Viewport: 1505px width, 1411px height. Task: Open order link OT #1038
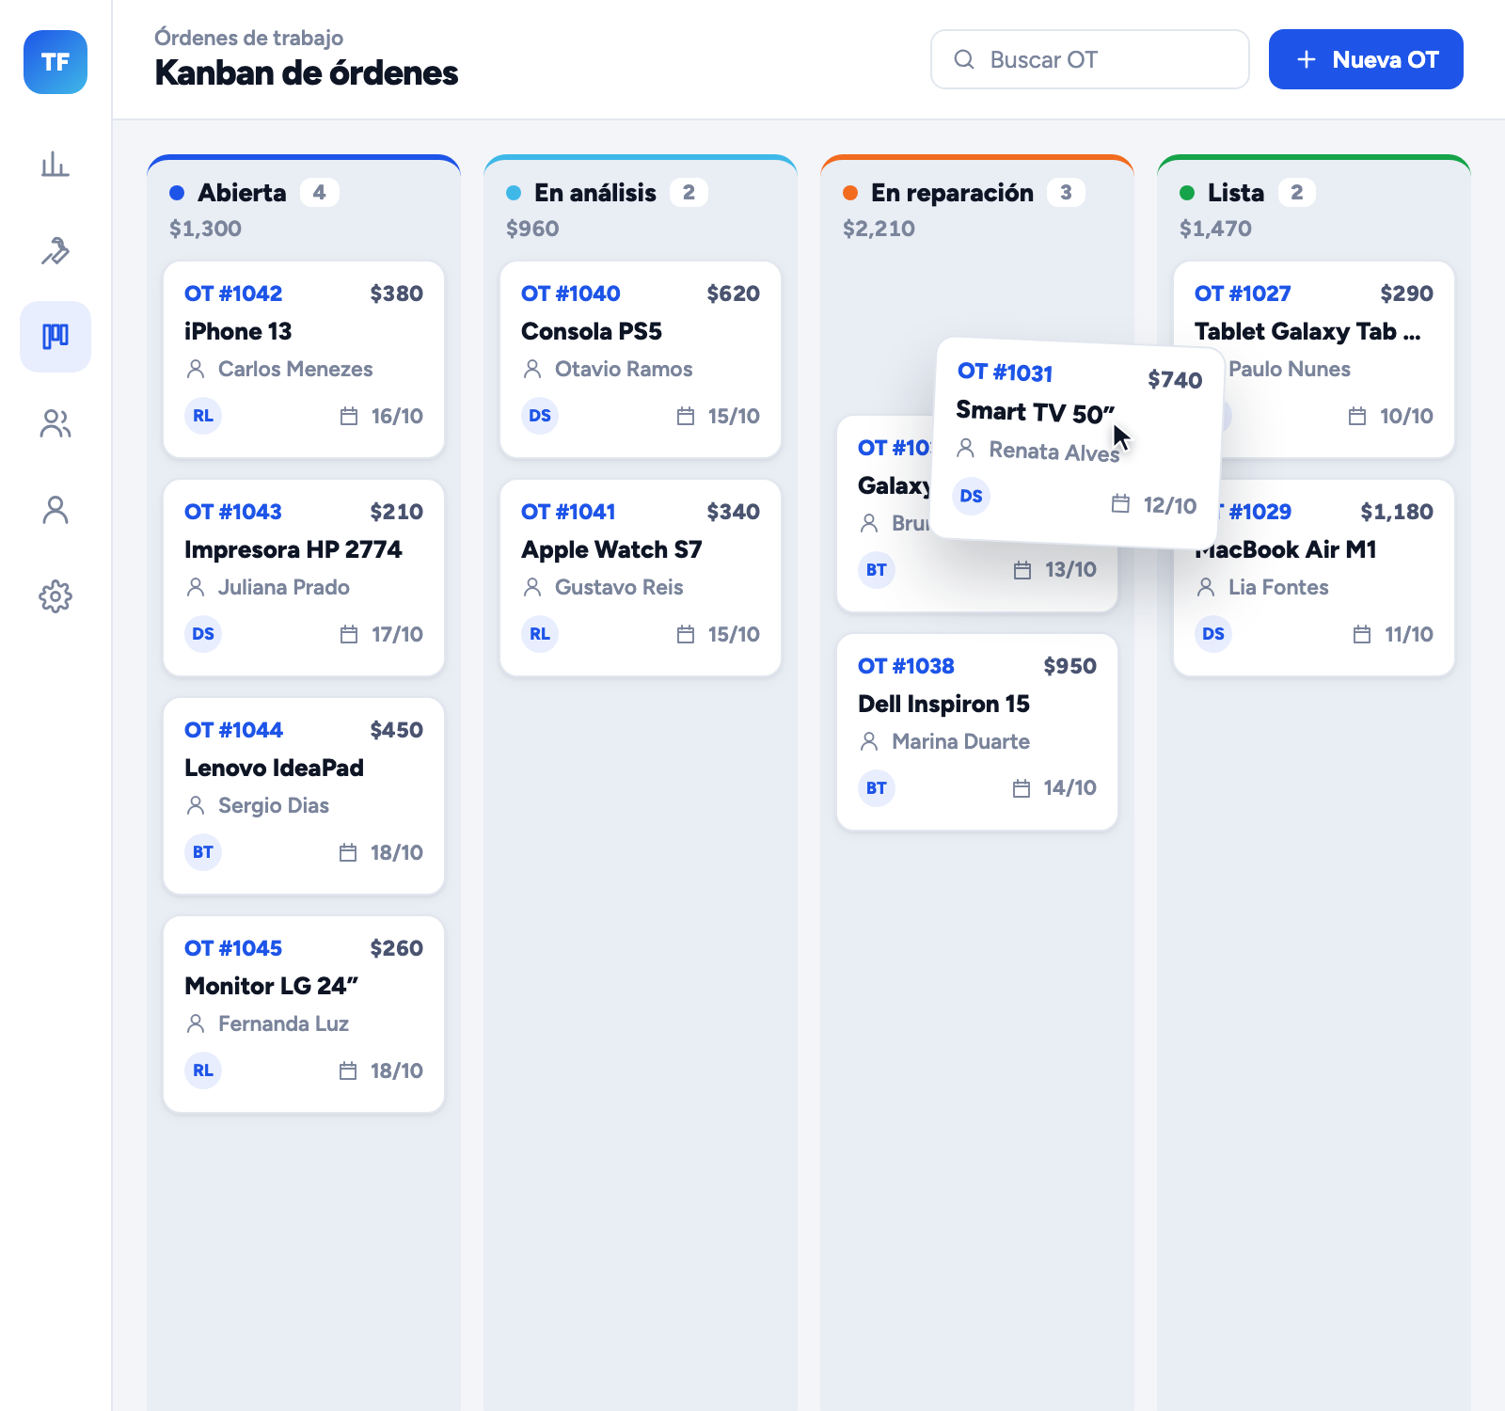[906, 666]
